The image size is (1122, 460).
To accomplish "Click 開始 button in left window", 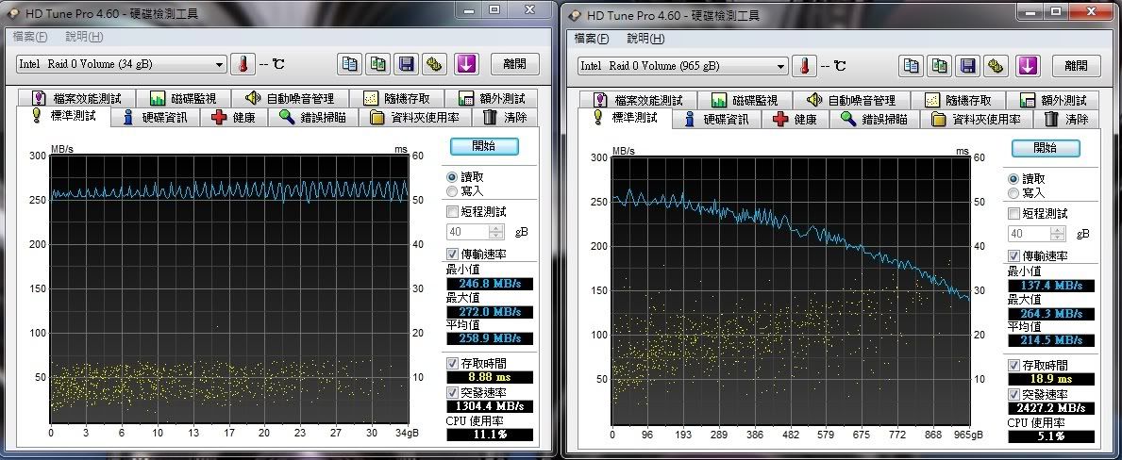I will point(484,146).
